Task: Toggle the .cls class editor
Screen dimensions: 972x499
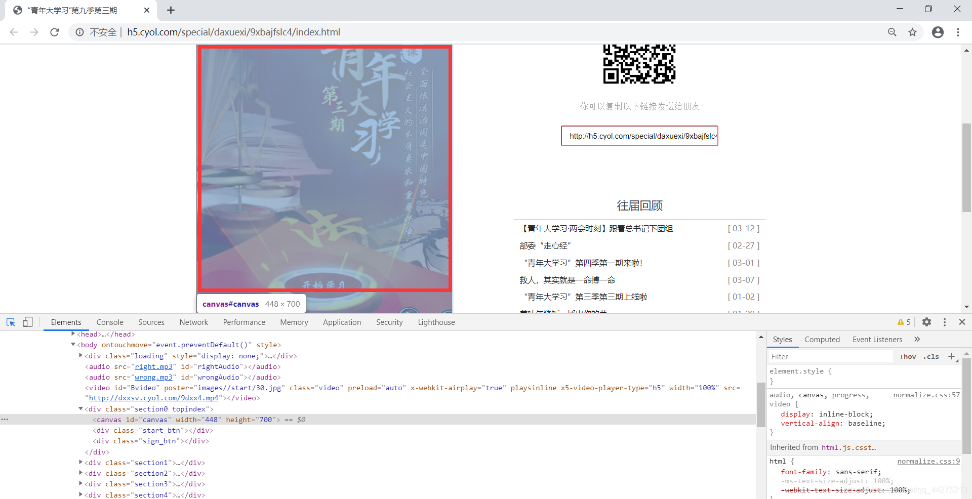Action: pyautogui.click(x=931, y=356)
